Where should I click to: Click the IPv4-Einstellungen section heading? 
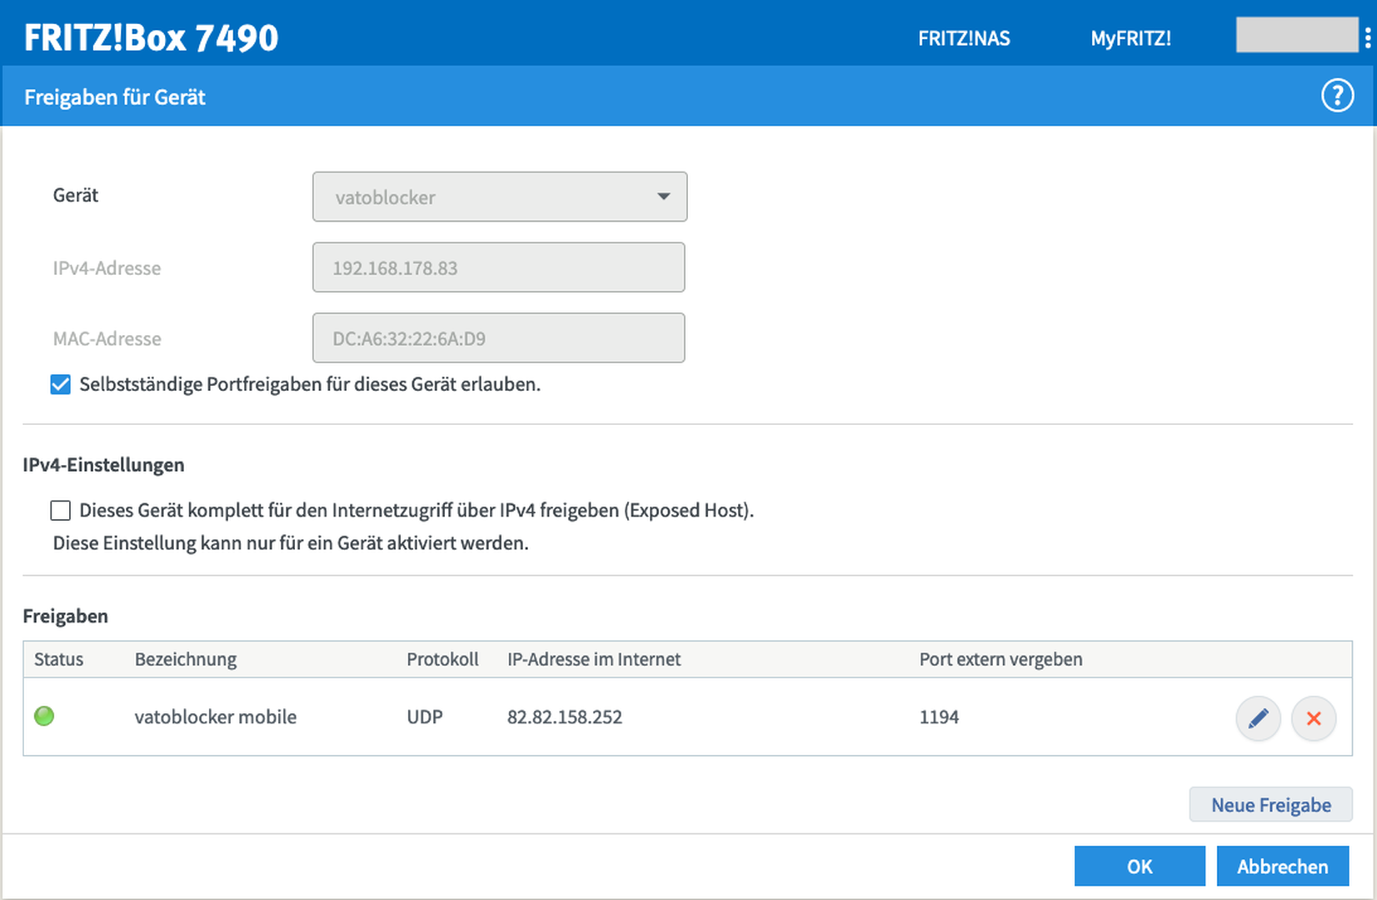[104, 464]
